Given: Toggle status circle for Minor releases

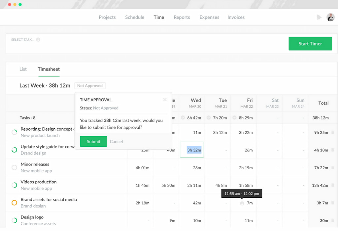Looking at the screenshot, I should [x=14, y=167].
